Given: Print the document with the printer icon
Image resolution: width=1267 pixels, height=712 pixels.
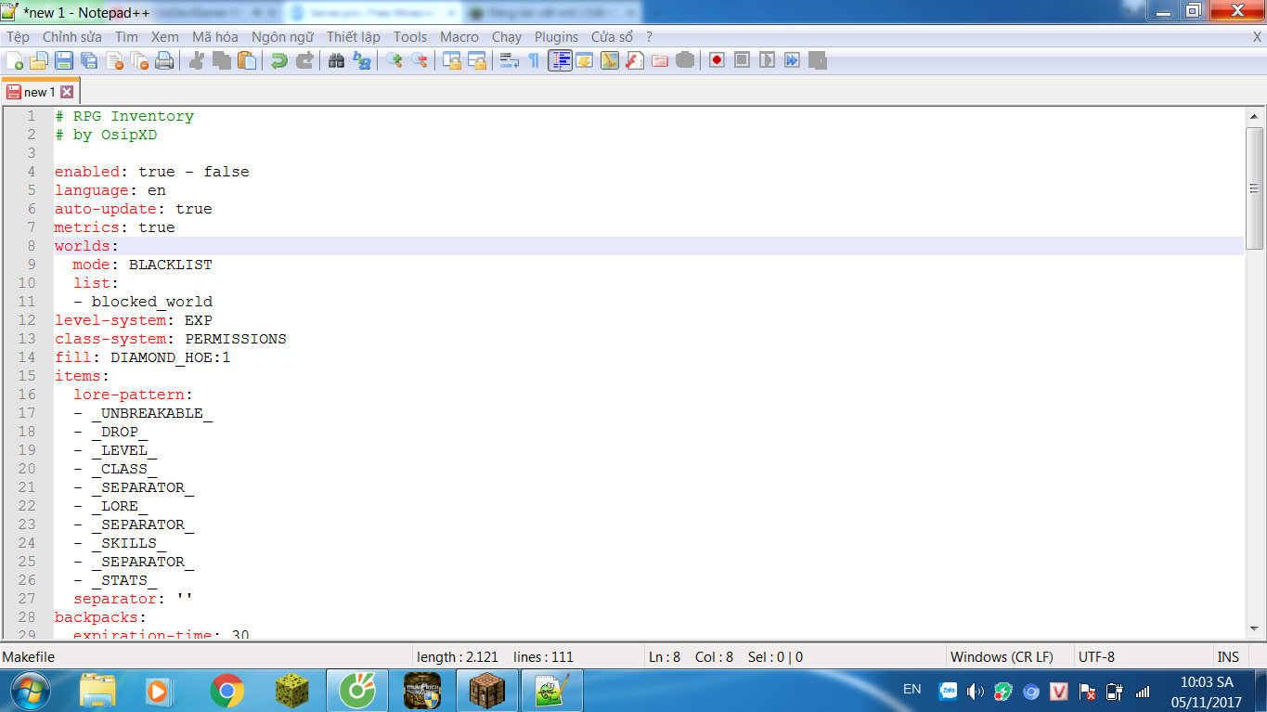Looking at the screenshot, I should [x=164, y=60].
